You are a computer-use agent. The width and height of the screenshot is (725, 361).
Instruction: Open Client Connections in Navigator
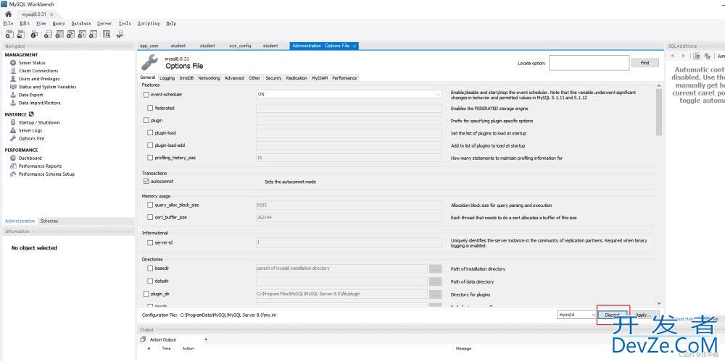coord(38,71)
